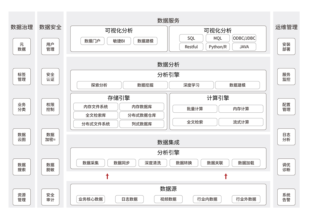Click the Python/R box
Image resolution: width=309 pixels, height=217 pixels.
coord(218,47)
